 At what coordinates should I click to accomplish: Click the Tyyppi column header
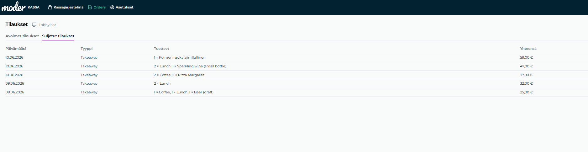pos(87,49)
